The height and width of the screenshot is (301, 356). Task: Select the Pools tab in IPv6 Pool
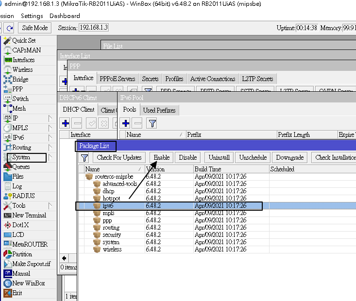(129, 110)
